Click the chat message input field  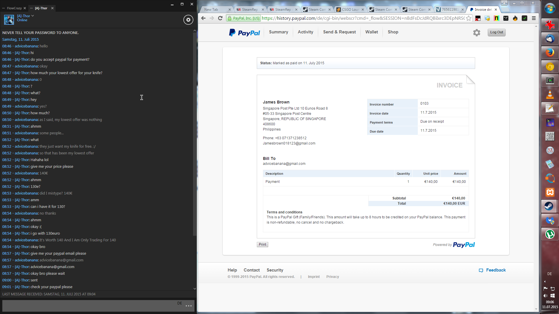[x=87, y=306]
